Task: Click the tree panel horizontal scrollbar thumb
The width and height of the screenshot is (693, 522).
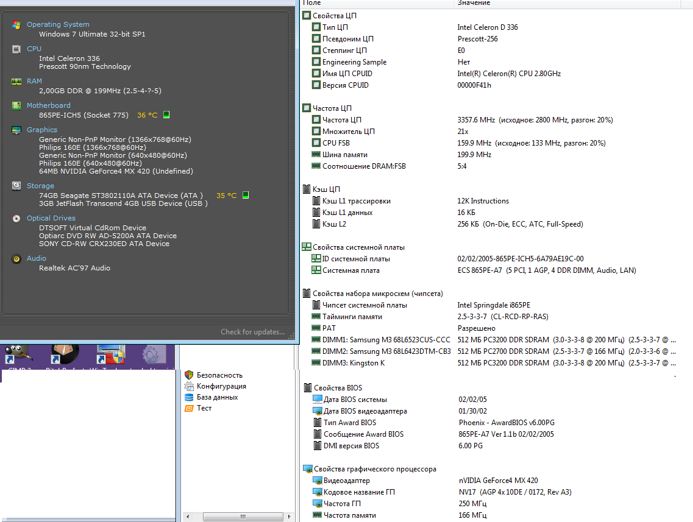Action: tap(243, 517)
